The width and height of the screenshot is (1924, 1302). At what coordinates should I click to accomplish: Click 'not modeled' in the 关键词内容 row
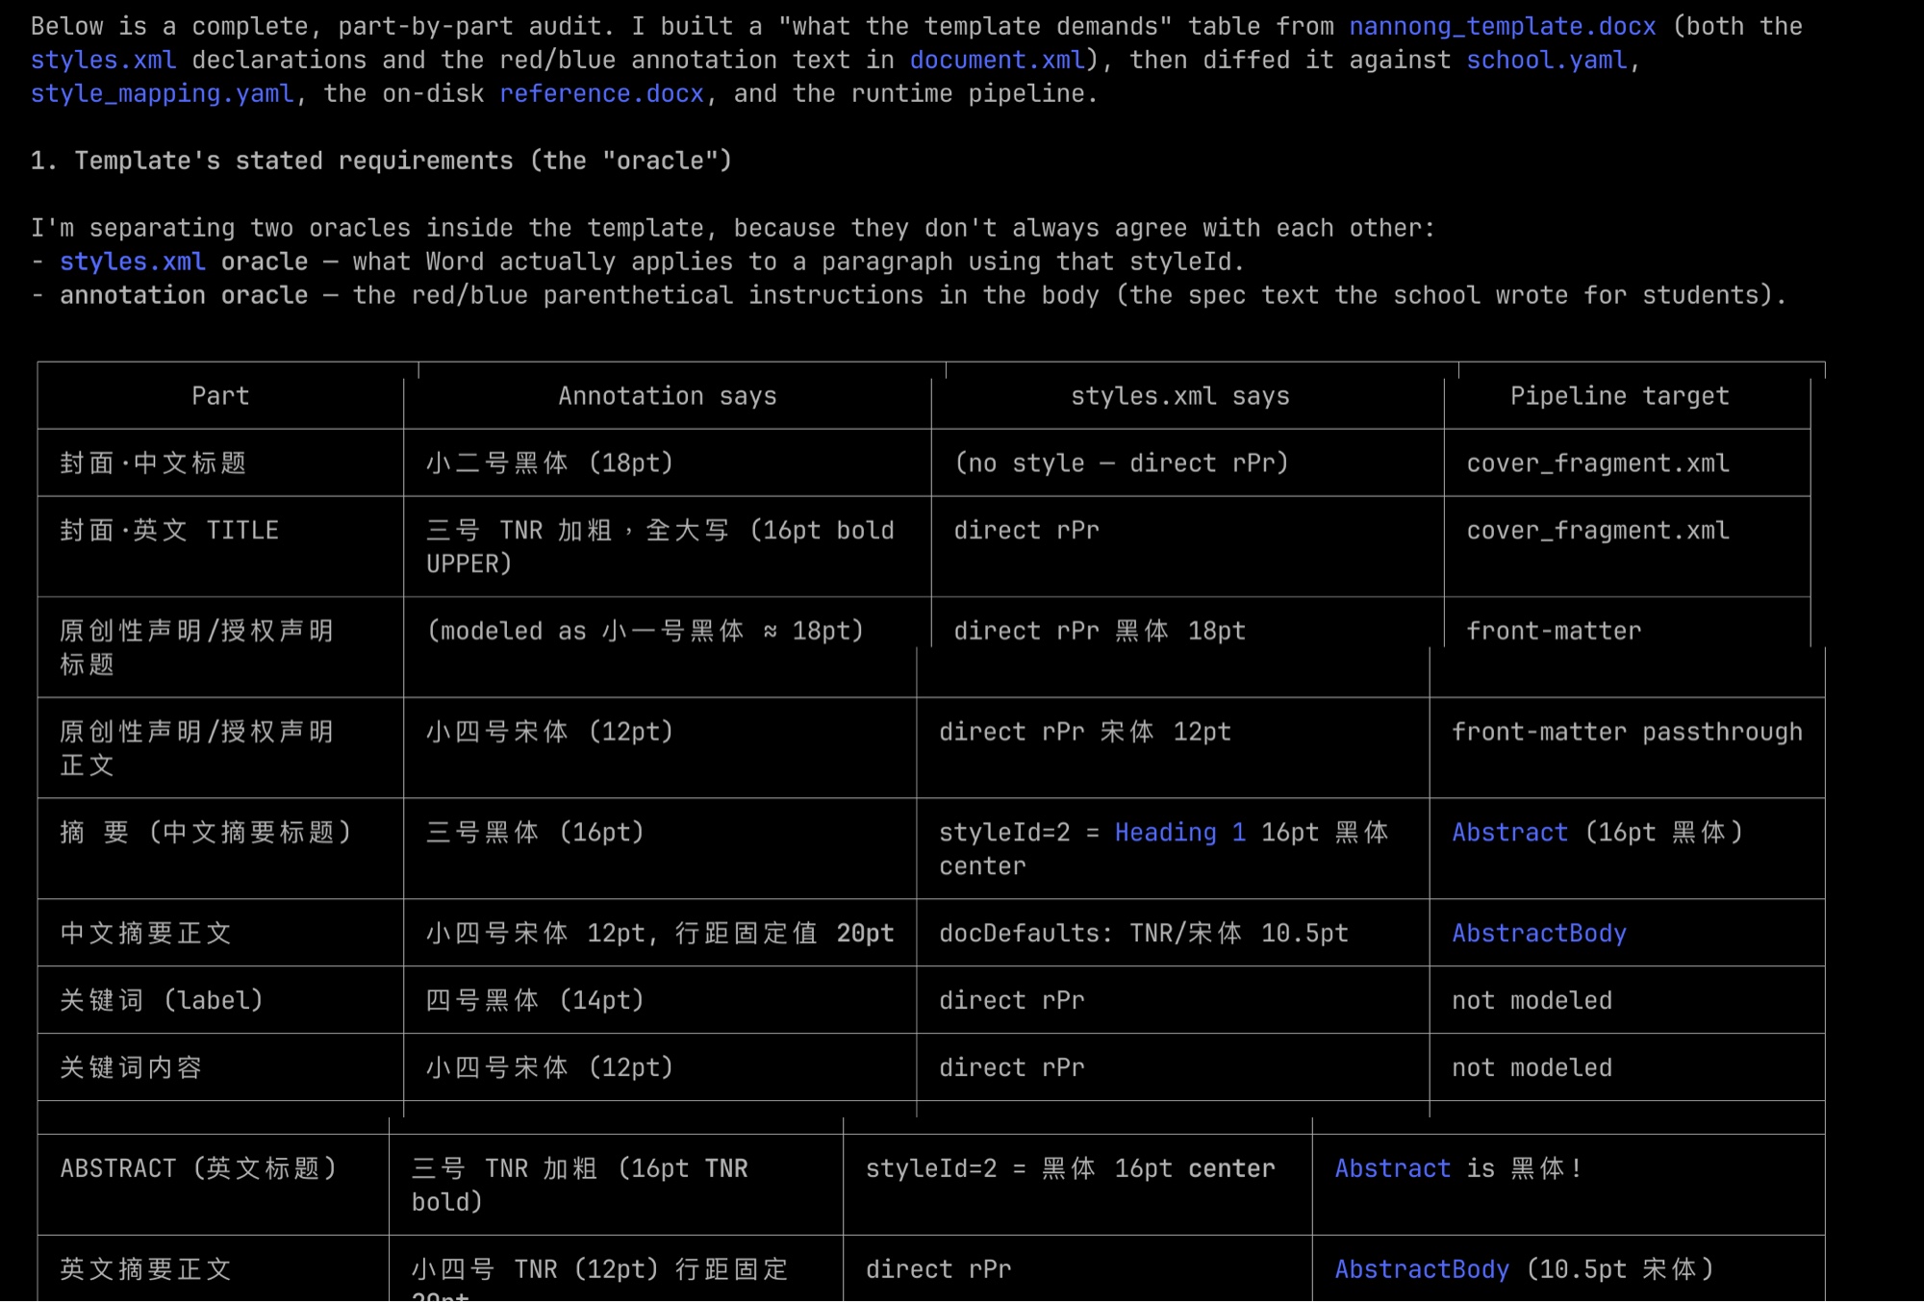[1532, 1067]
